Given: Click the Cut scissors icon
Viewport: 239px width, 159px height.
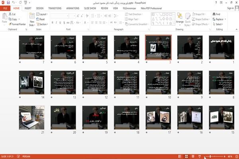Looking at the screenshot, I should (10, 14).
